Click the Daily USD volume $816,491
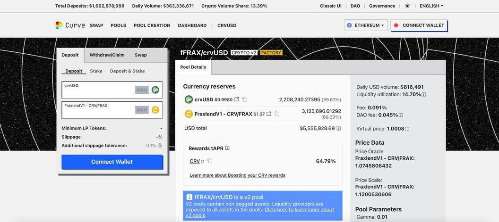499x222 pixels. (x=412, y=87)
